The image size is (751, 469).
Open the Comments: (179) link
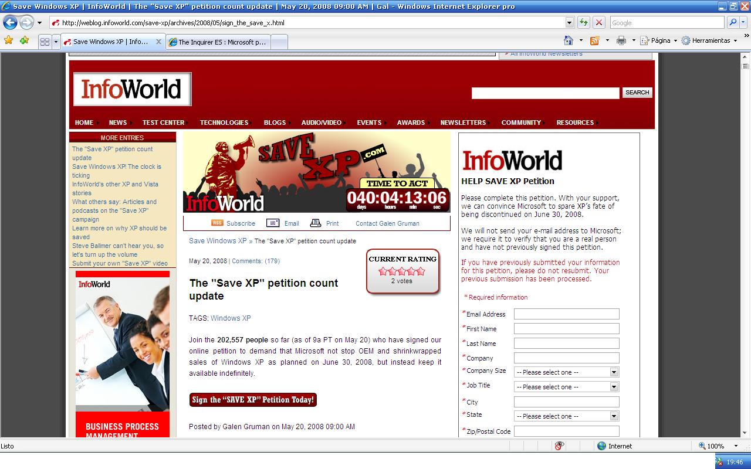(x=256, y=261)
